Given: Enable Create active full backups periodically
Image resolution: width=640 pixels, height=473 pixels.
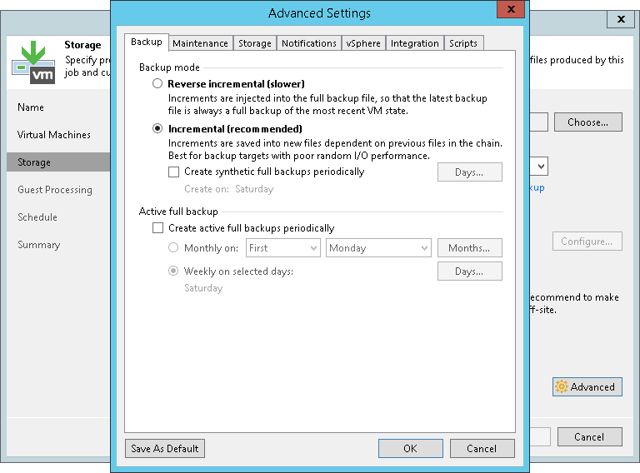Looking at the screenshot, I should tap(157, 227).
